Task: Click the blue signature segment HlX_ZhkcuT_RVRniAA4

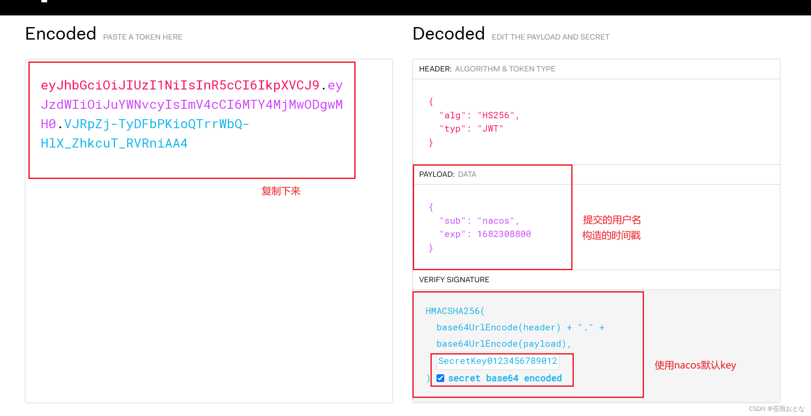Action: point(114,143)
